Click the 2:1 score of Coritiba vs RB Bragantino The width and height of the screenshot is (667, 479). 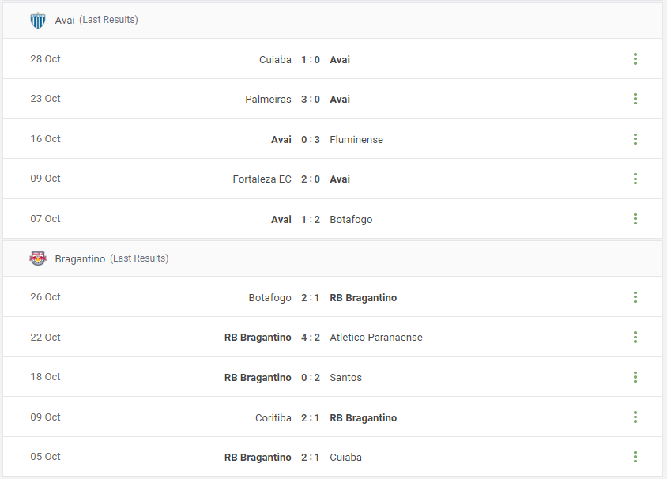click(x=311, y=418)
